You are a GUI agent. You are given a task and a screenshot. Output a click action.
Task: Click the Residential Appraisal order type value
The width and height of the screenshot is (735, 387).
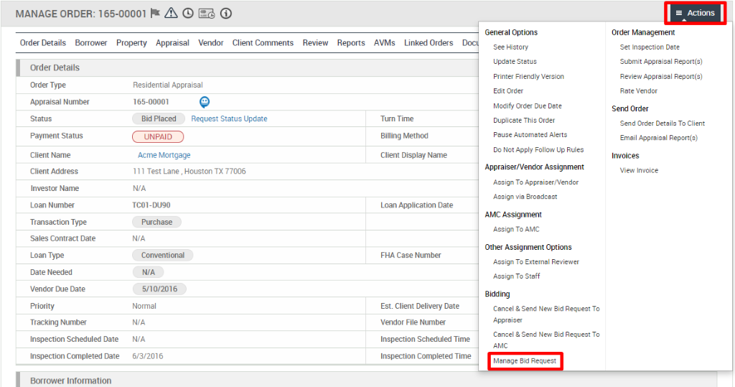168,85
